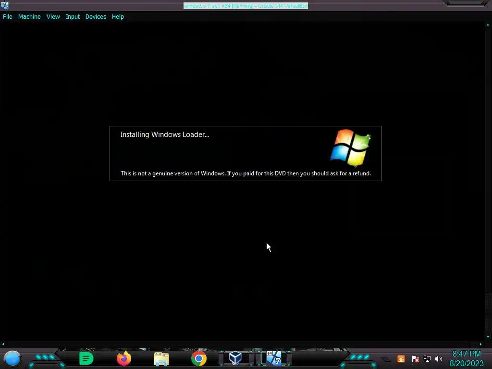The image size is (492, 369).
Task: Click the VirtualBox window icon in title bar
Action: [x=5, y=5]
